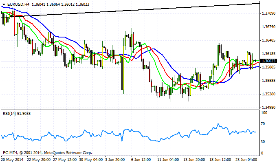
Task: Select the 1.35280 price axis label
Action: point(269,94)
